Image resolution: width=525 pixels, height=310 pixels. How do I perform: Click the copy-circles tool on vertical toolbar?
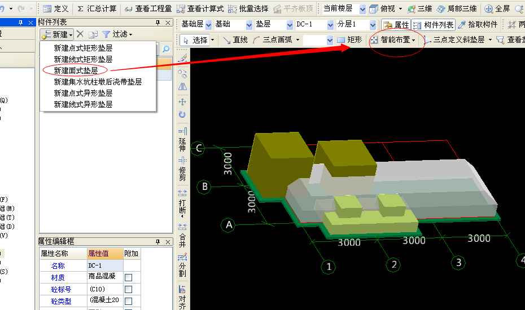[x=182, y=74]
